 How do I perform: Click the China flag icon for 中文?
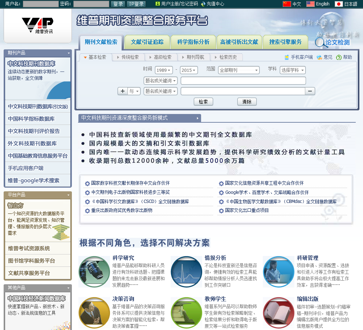click(287, 4)
